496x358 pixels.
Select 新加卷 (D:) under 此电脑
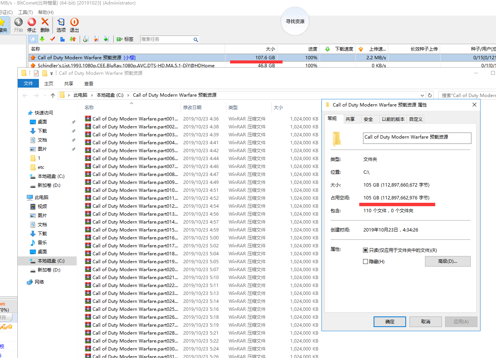[x=49, y=270]
